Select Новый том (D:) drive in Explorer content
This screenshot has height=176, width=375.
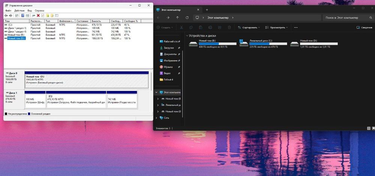(x=314, y=44)
